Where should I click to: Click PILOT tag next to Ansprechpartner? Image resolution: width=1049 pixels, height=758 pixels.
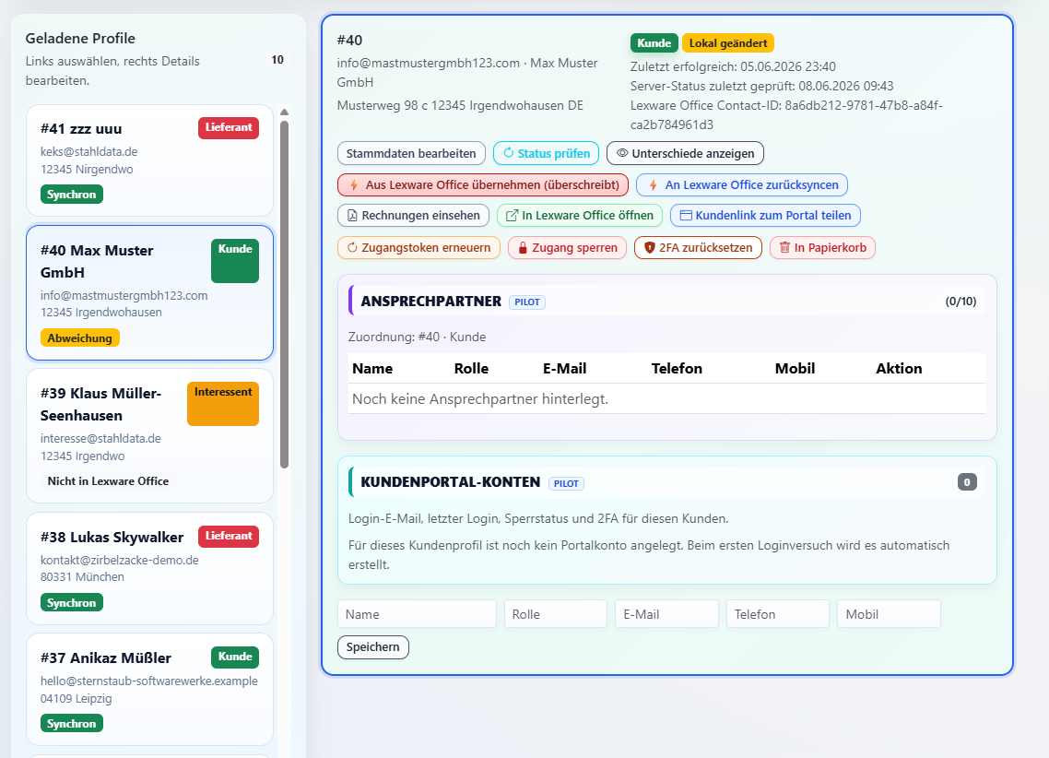pyautogui.click(x=527, y=302)
